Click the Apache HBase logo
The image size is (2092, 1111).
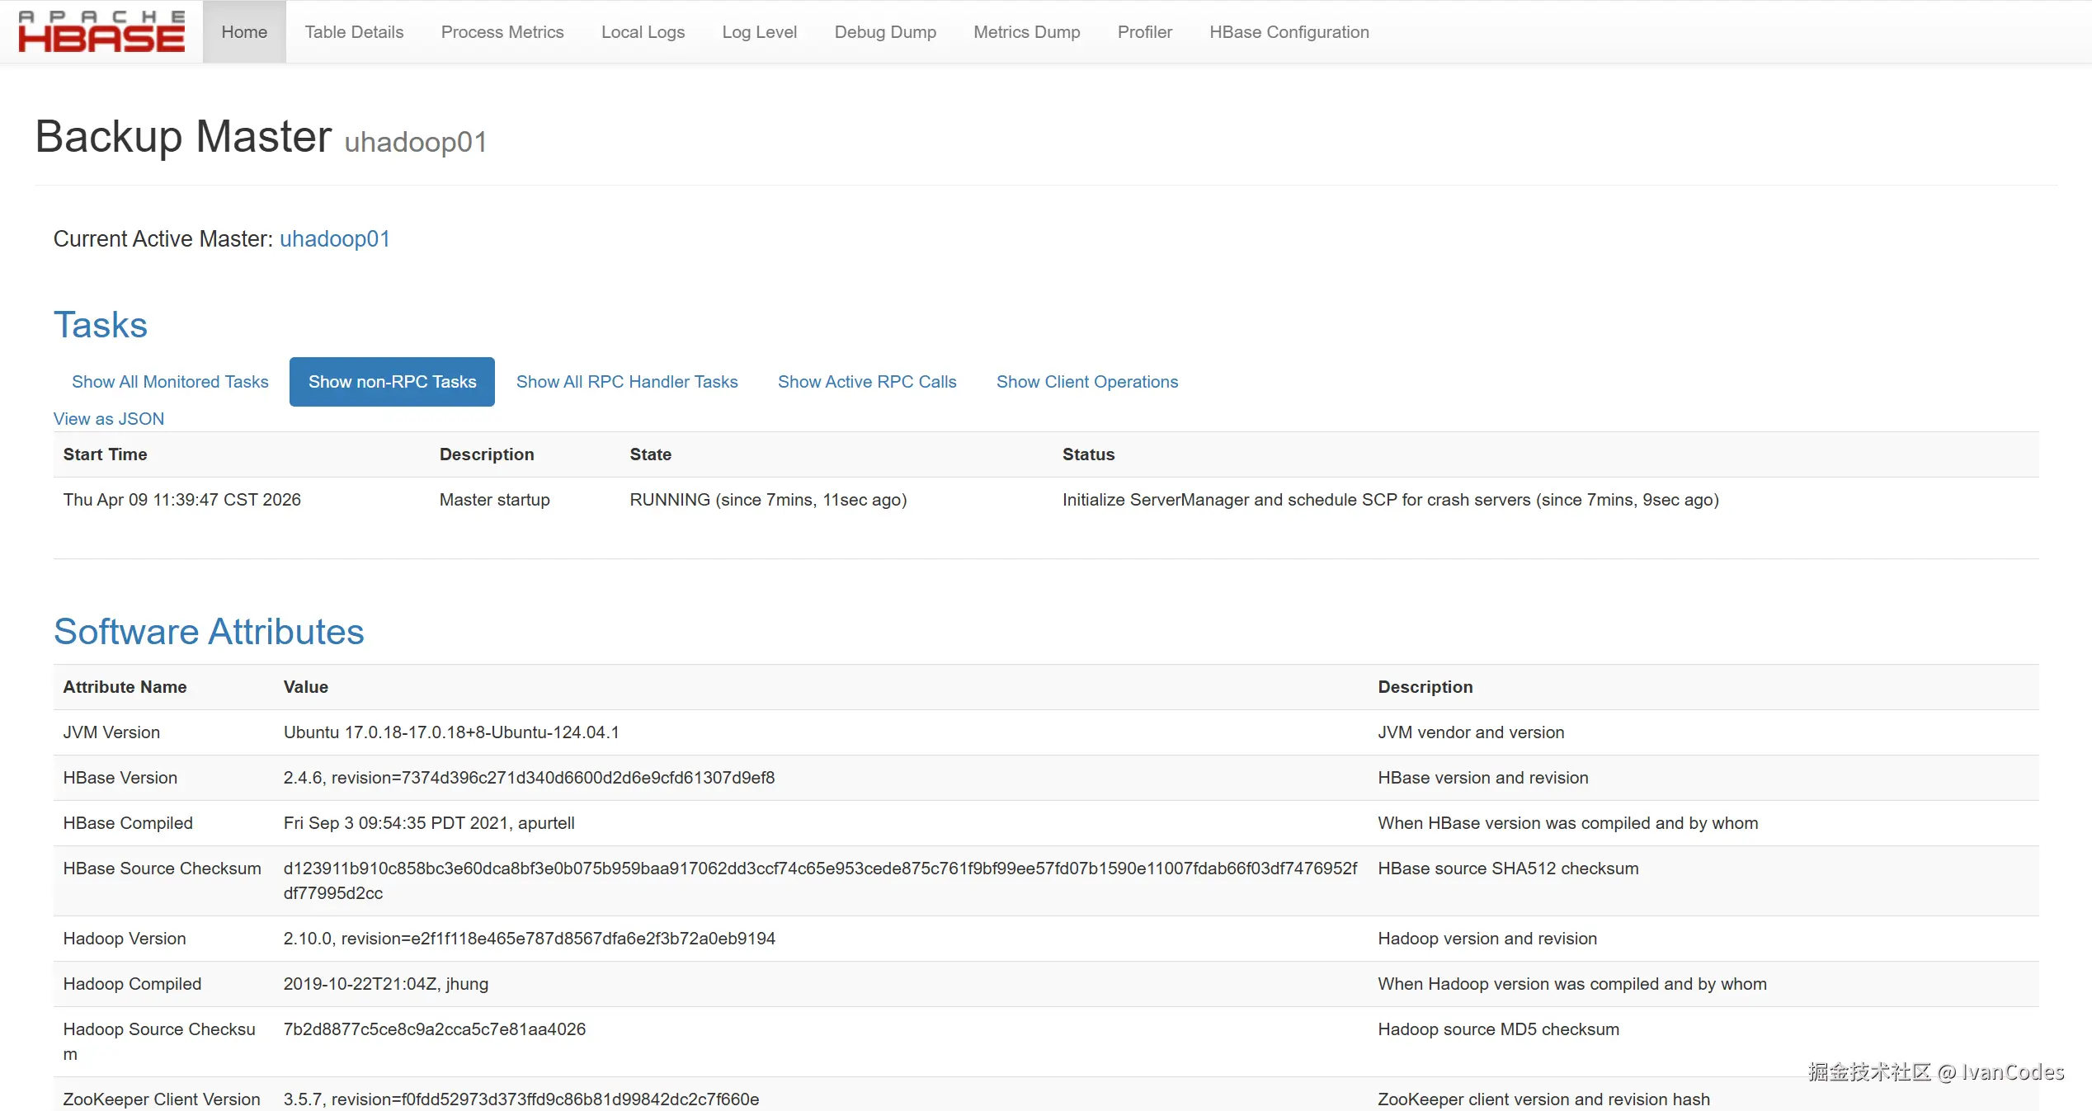click(x=101, y=31)
